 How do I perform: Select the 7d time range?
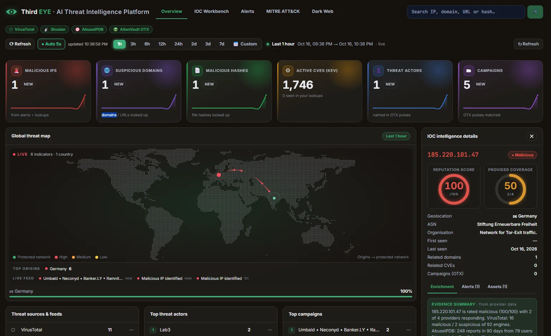coord(222,44)
